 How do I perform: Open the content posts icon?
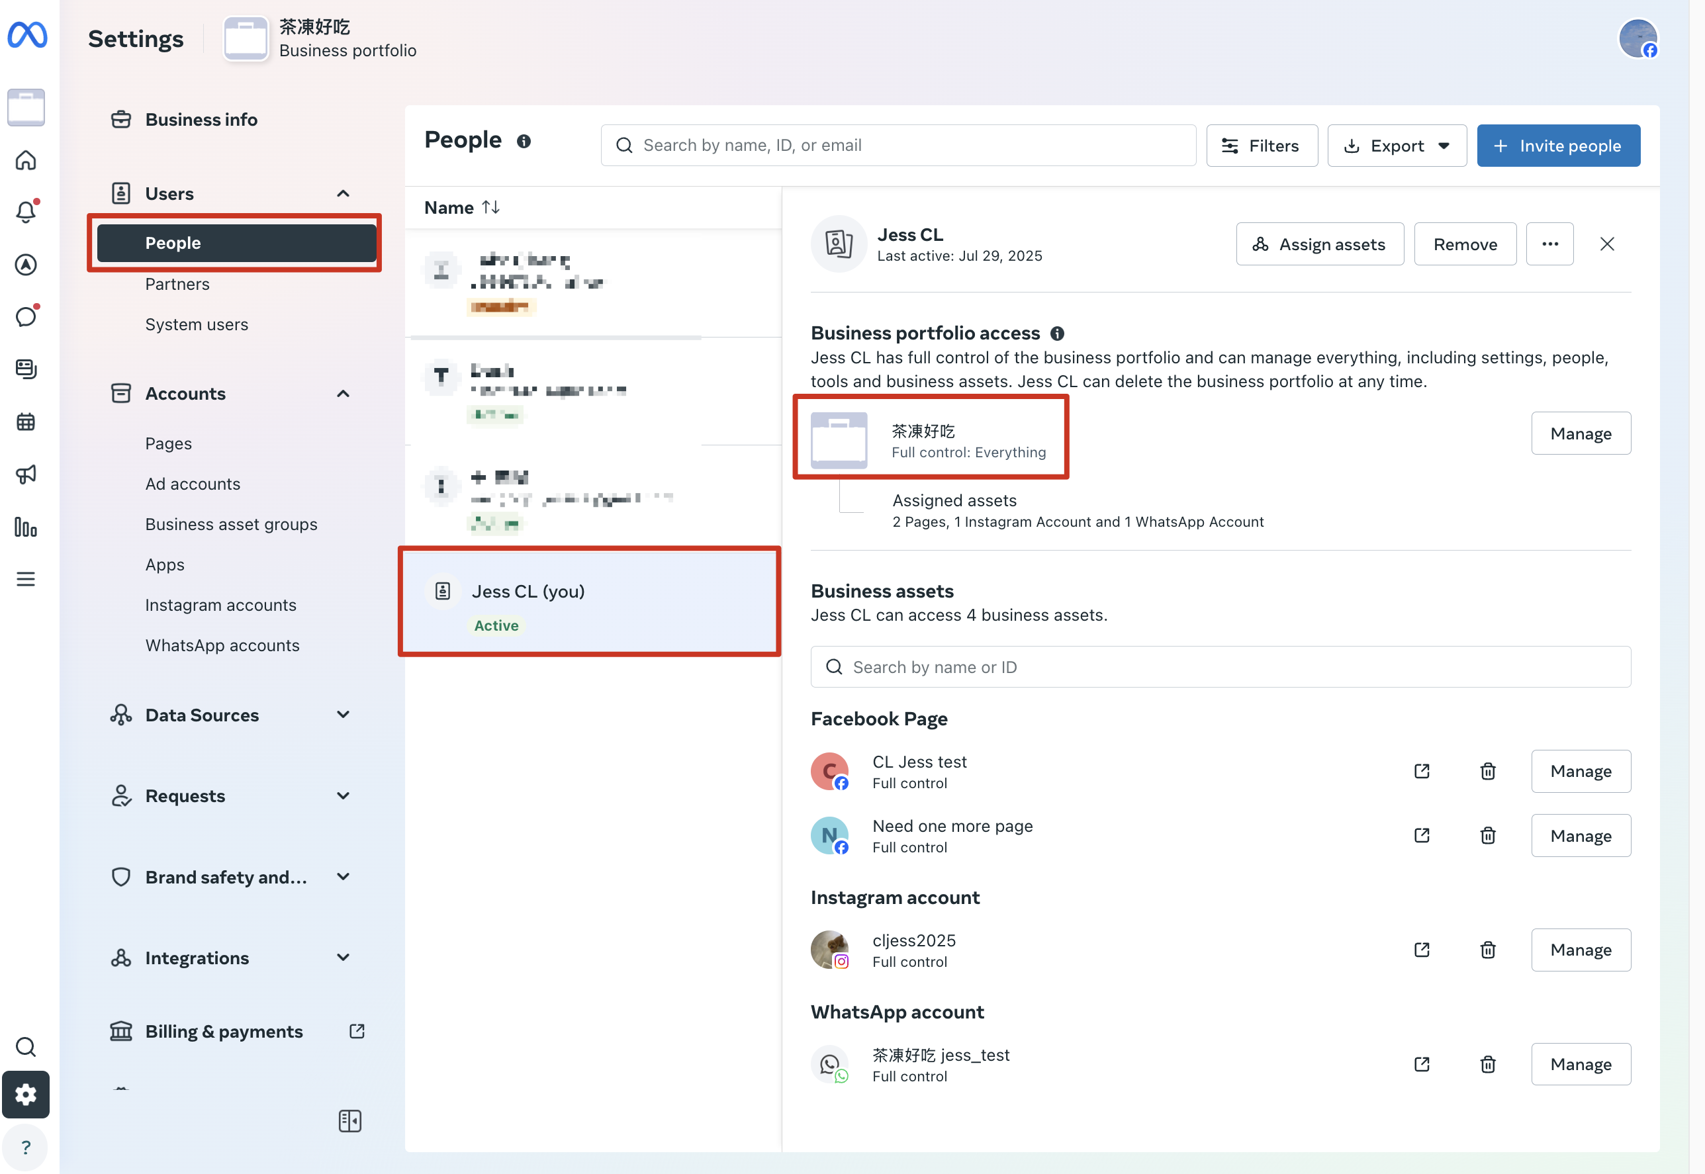pos(26,369)
